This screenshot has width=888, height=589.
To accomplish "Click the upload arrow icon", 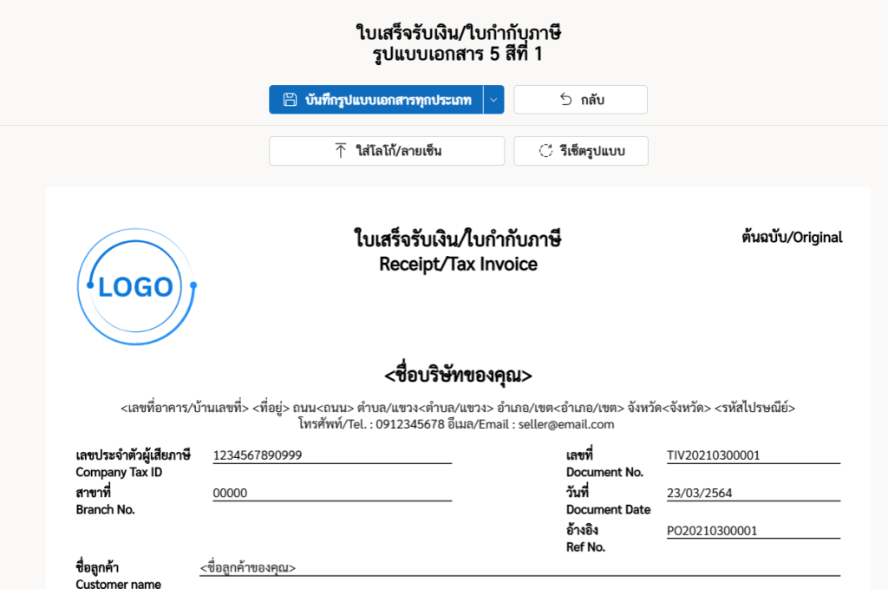I will pyautogui.click(x=341, y=151).
